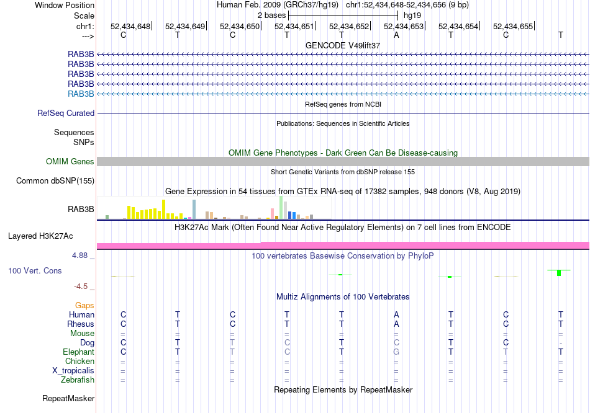Open the OMIM Gene Phenotypes track title
Viewport: 590px width, 413px height.
(343, 153)
